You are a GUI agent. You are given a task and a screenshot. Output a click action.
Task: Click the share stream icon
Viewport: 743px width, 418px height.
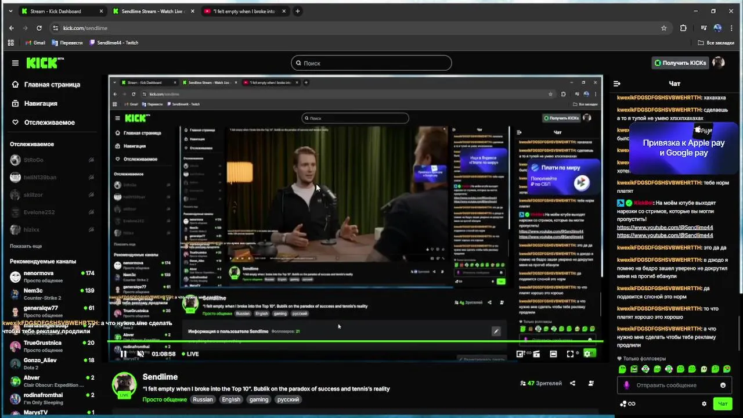coord(572,383)
